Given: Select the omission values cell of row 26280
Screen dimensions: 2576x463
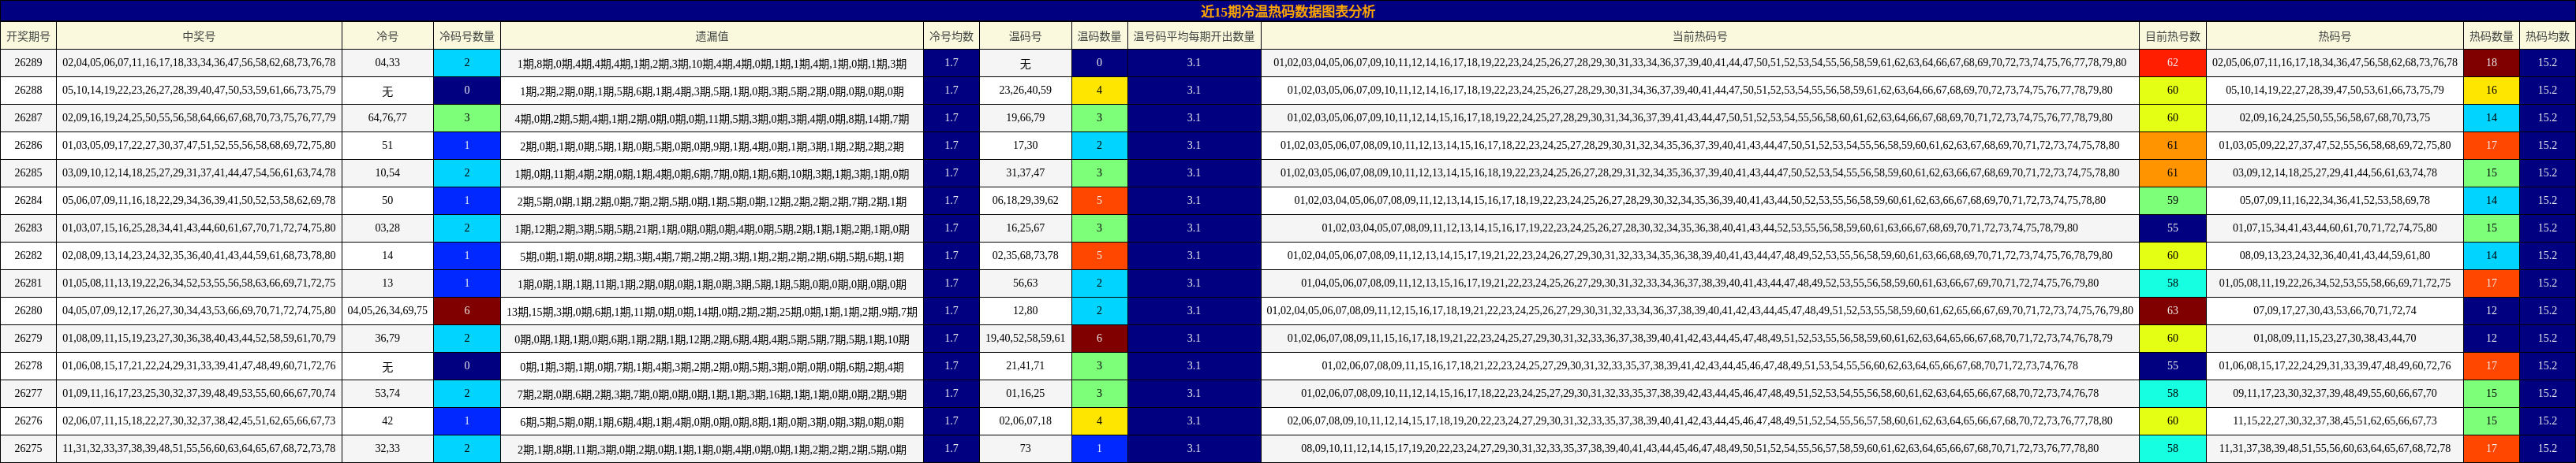Looking at the screenshot, I should (711, 311).
